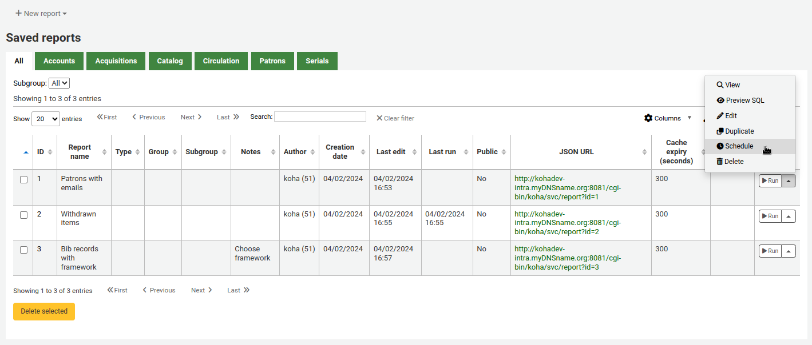
Task: Click the Clear filter X icon
Action: [x=379, y=118]
